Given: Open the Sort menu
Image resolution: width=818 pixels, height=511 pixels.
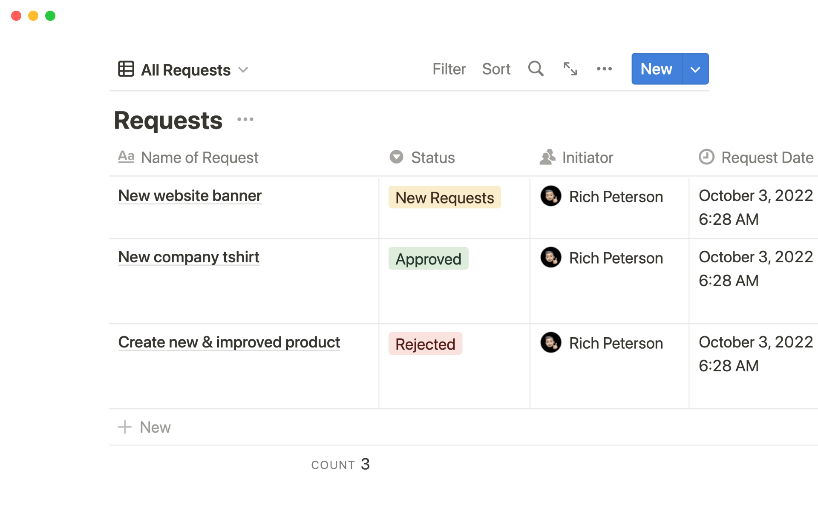Looking at the screenshot, I should [496, 69].
